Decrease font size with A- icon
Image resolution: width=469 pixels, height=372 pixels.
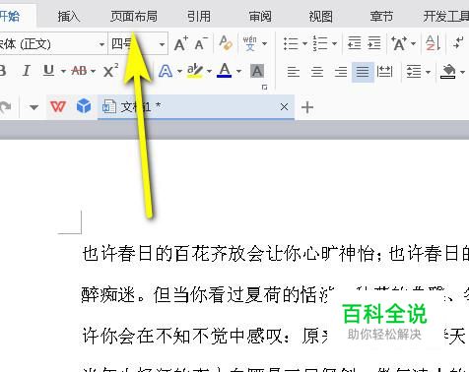(x=201, y=43)
